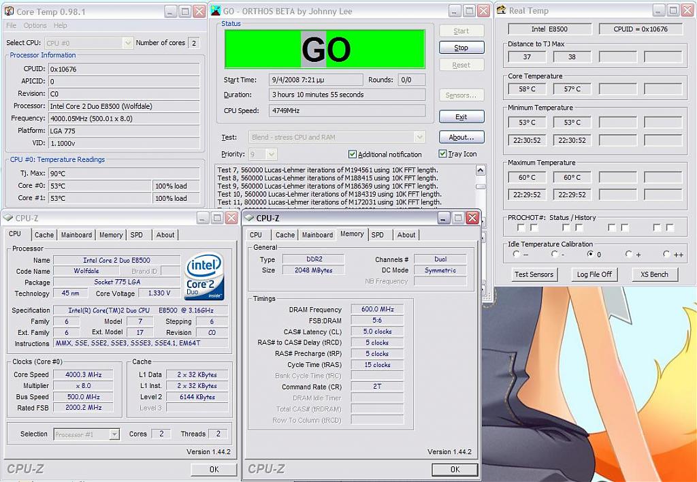The image size is (697, 482).
Task: Open the Options menu in Core Temp
Action: [35, 26]
